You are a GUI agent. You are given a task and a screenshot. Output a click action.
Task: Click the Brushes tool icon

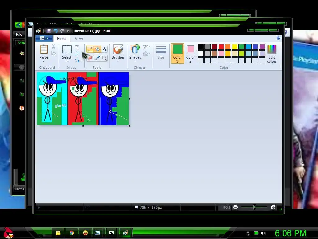pos(118,49)
